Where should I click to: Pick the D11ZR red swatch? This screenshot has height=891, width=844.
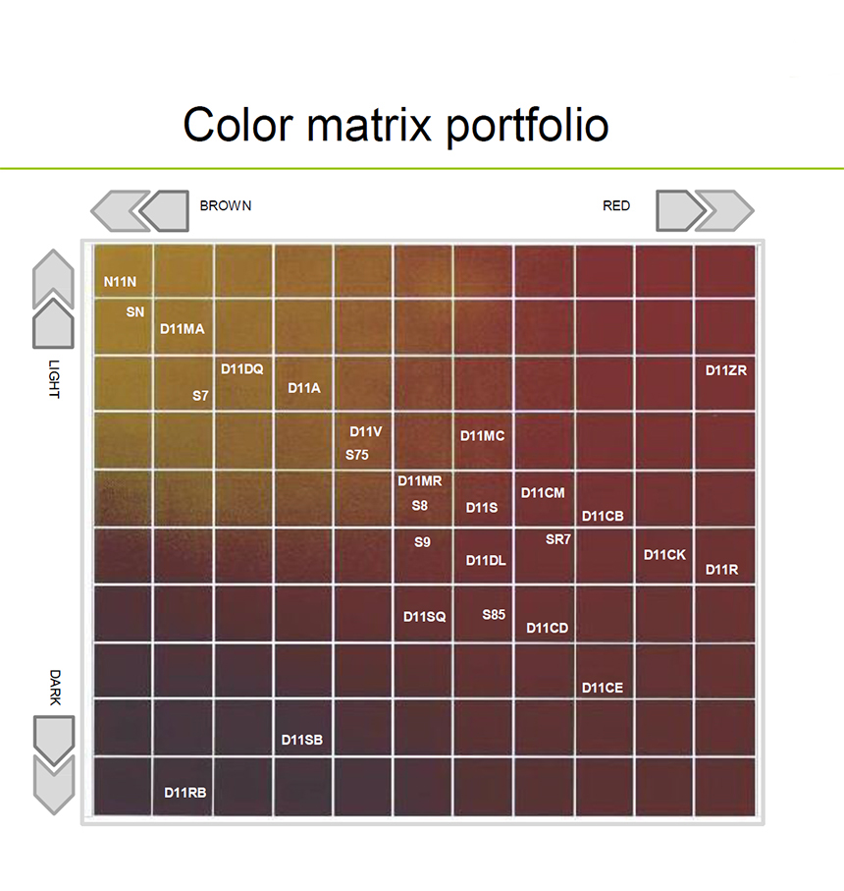[x=725, y=383]
